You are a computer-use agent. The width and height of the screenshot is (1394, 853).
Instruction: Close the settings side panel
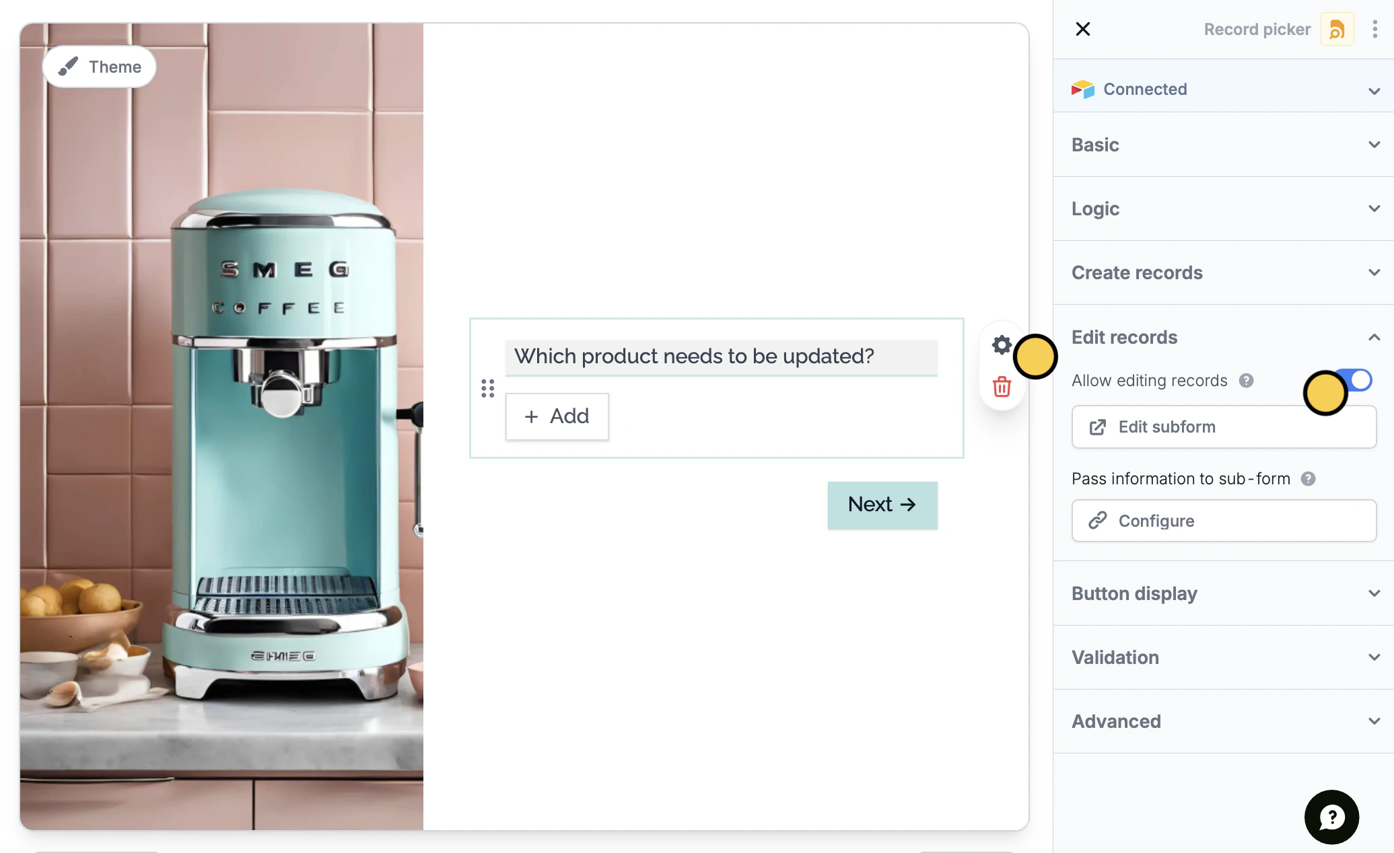[1082, 30]
